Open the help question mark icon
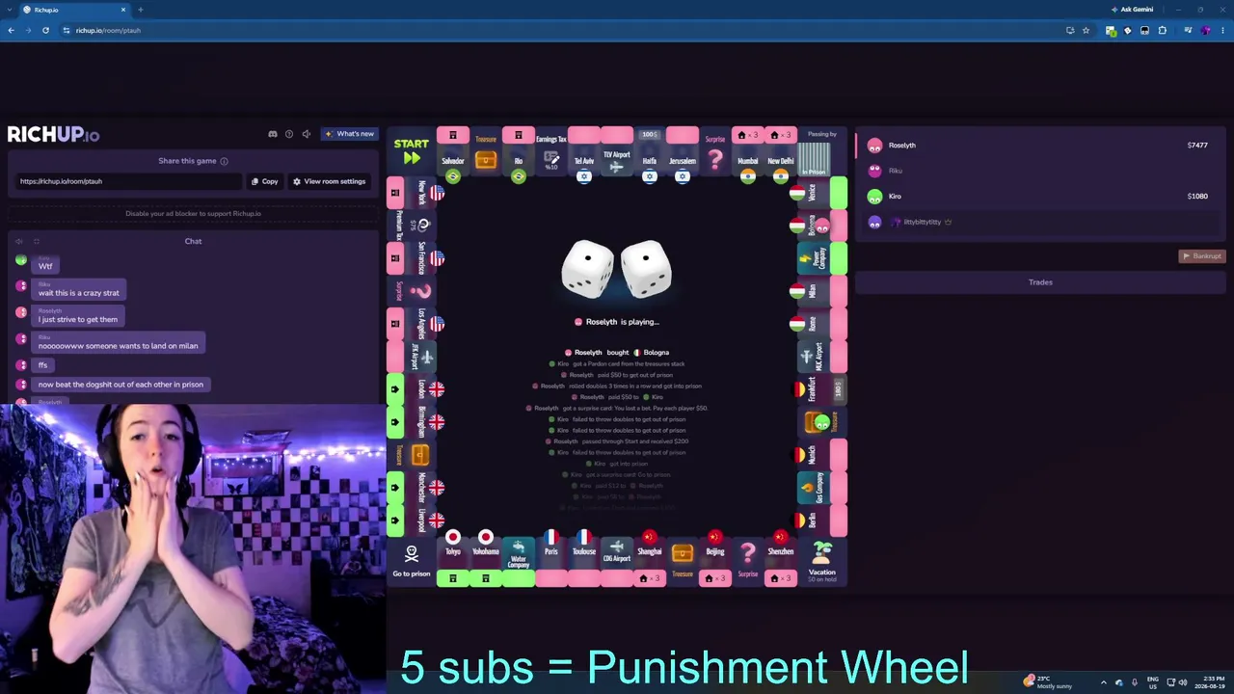The height and width of the screenshot is (694, 1234). point(288,134)
